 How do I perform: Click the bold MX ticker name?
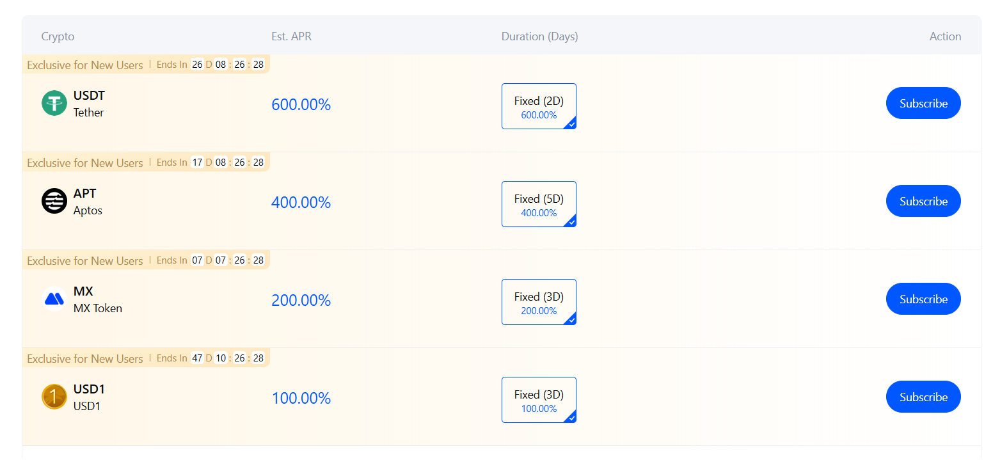click(x=83, y=291)
